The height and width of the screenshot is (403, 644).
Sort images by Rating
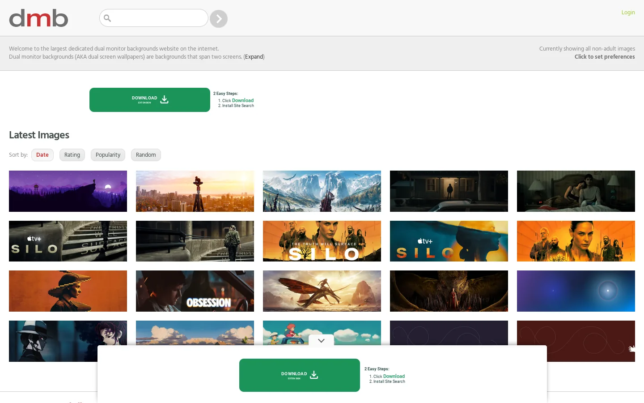click(72, 155)
